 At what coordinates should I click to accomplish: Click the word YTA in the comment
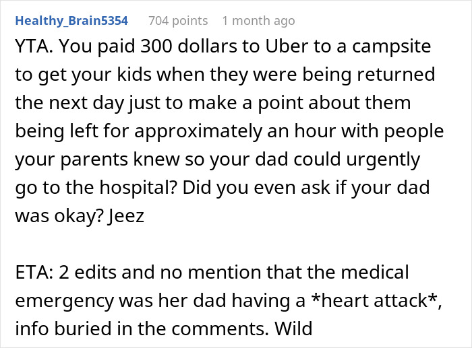click(34, 46)
